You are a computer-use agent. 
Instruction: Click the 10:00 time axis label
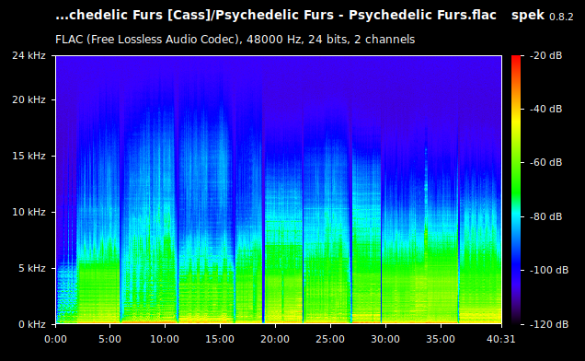point(165,339)
